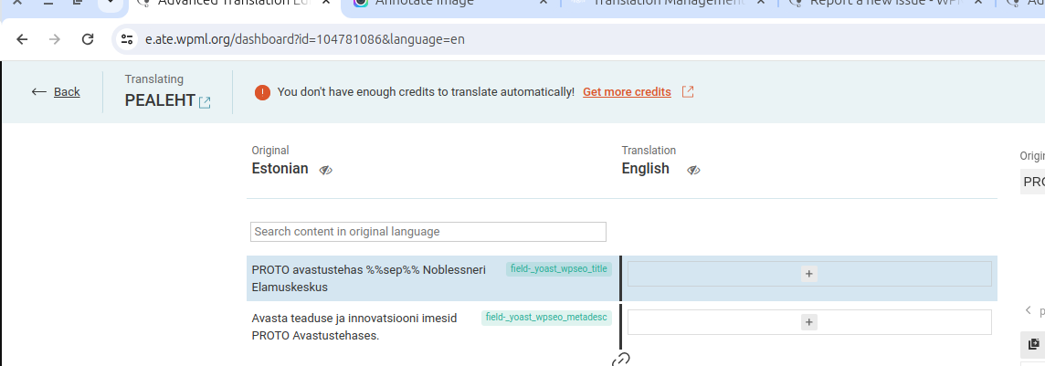
Task: Open site information icon in address bar
Action: (x=128, y=39)
